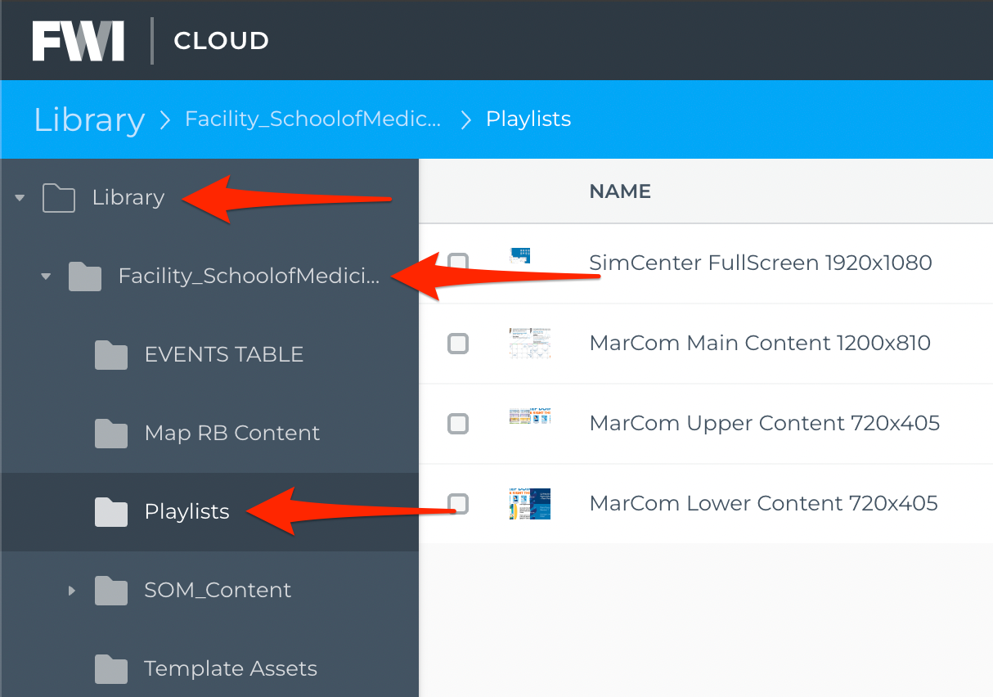The height and width of the screenshot is (697, 993).
Task: Click the Playlists folder icon in sidebar
Action: click(111, 512)
